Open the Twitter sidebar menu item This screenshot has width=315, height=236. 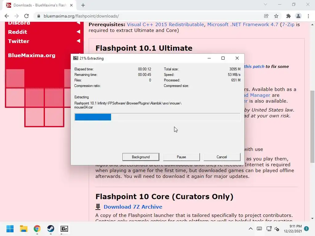click(x=18, y=41)
